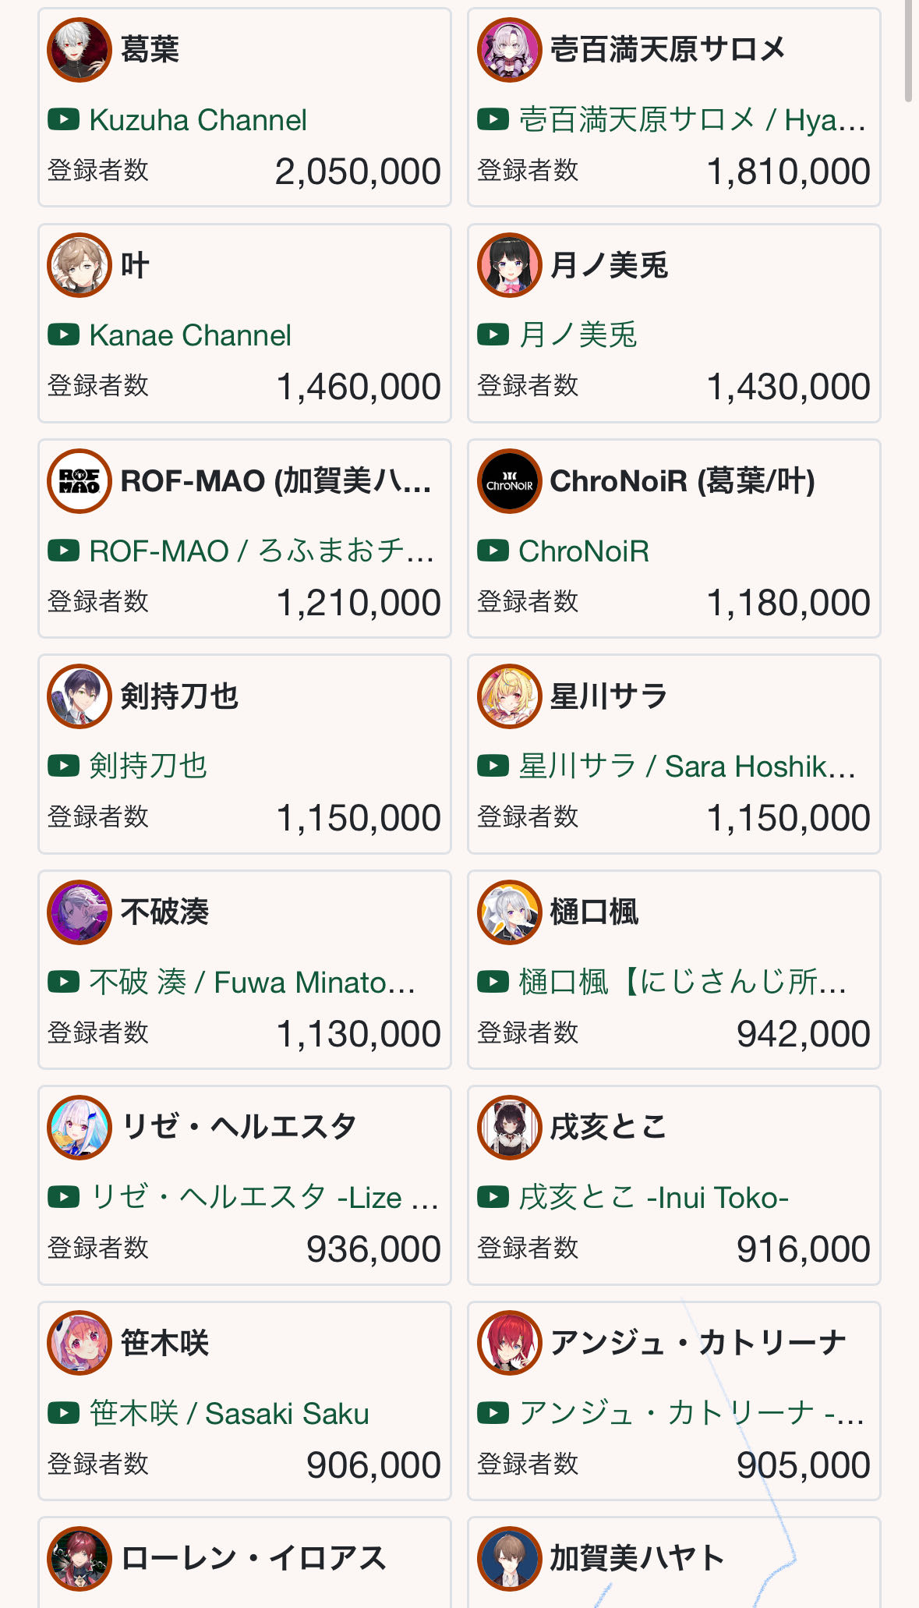
Task: Click 葛葉 avatar image
Action: coord(80,50)
